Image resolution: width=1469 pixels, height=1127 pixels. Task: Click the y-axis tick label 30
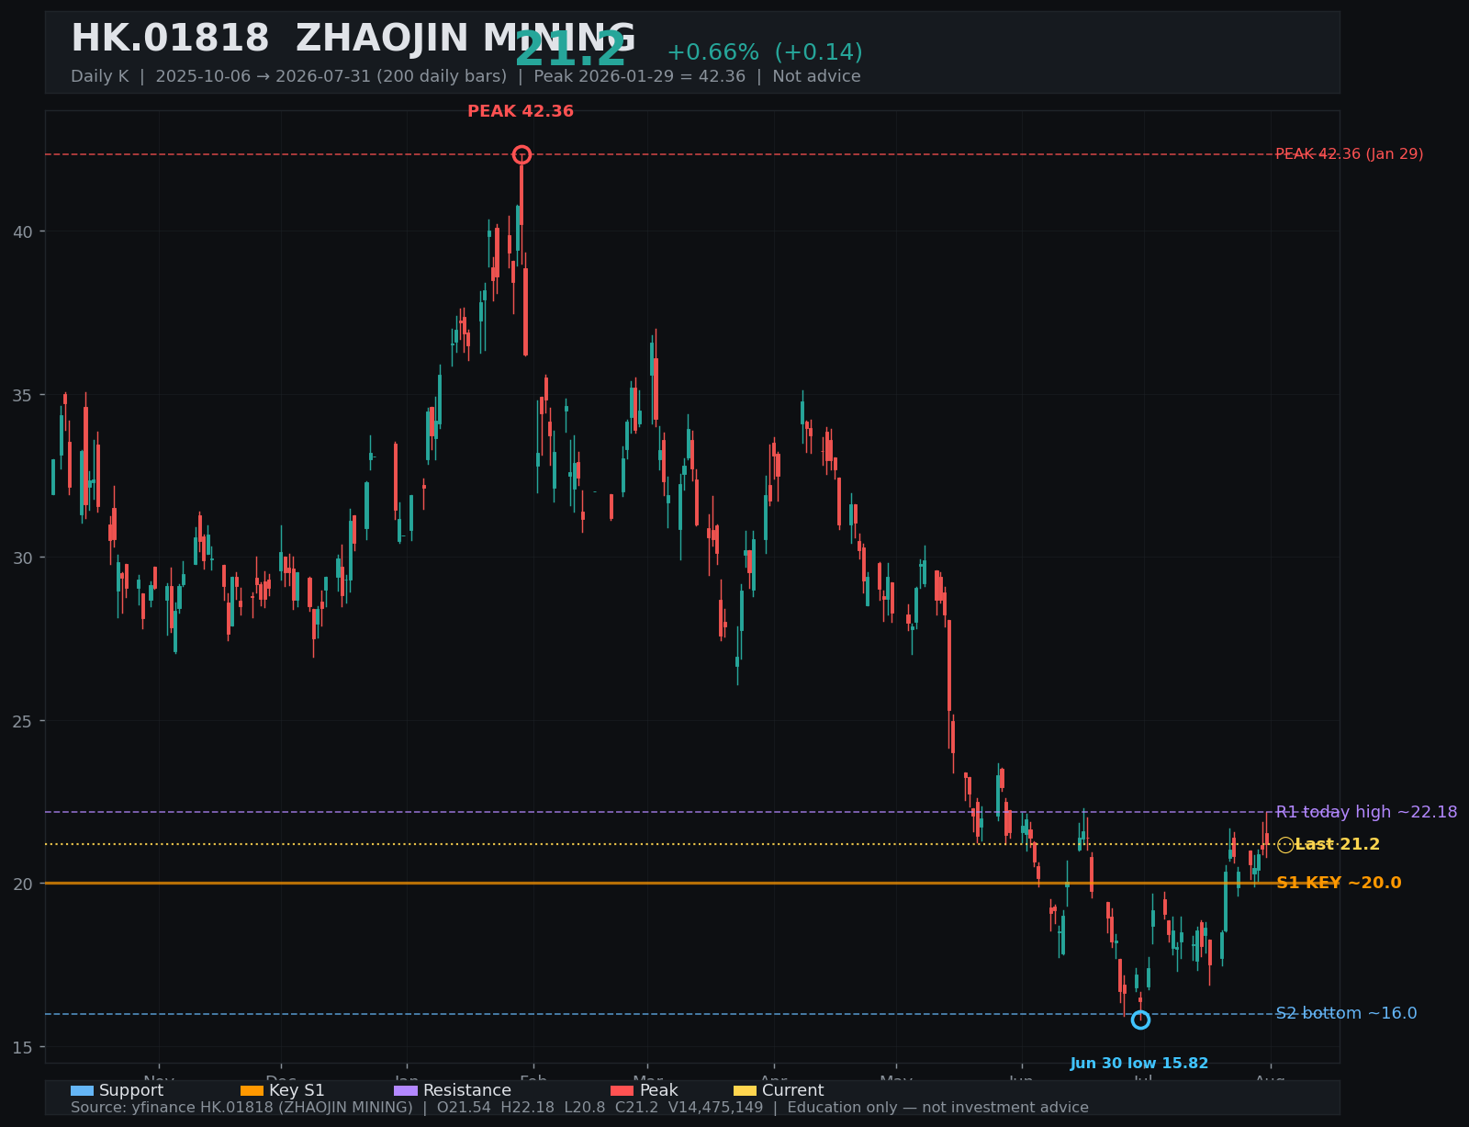pyautogui.click(x=23, y=558)
